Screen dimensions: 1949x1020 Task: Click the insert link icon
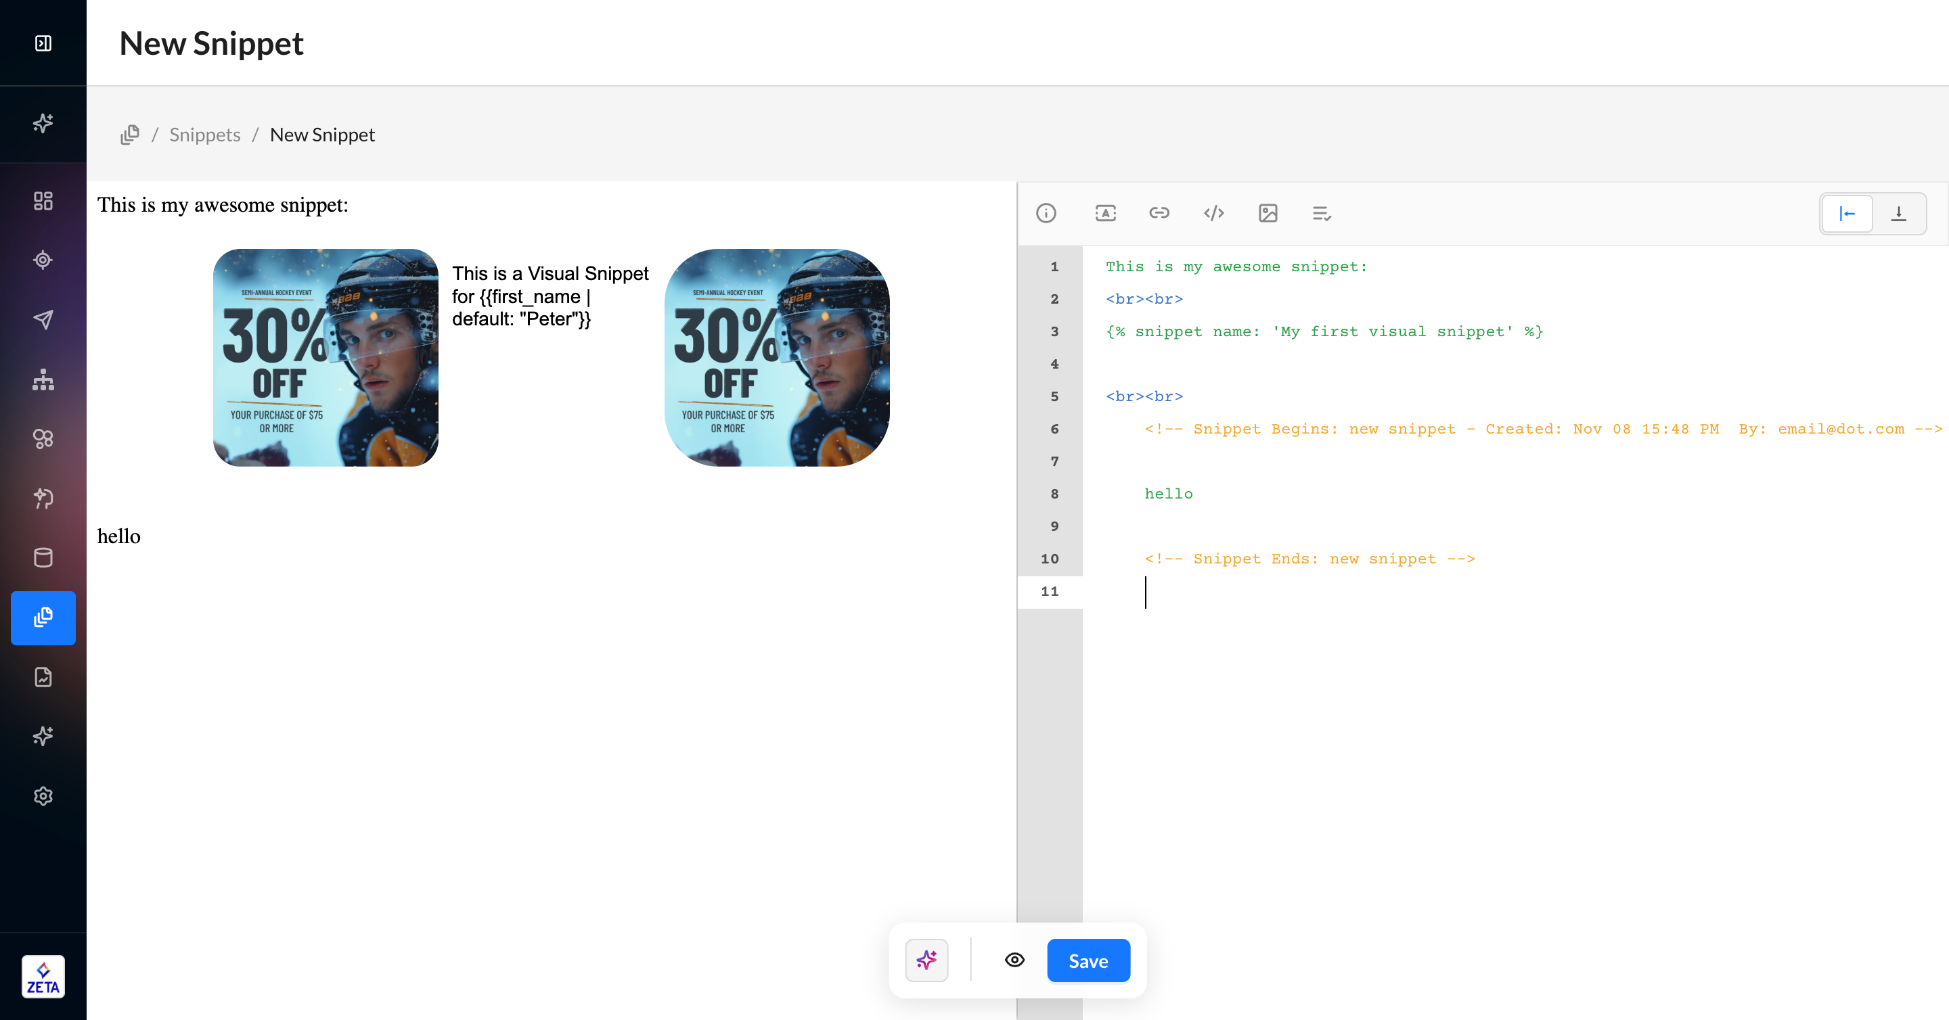coord(1159,213)
